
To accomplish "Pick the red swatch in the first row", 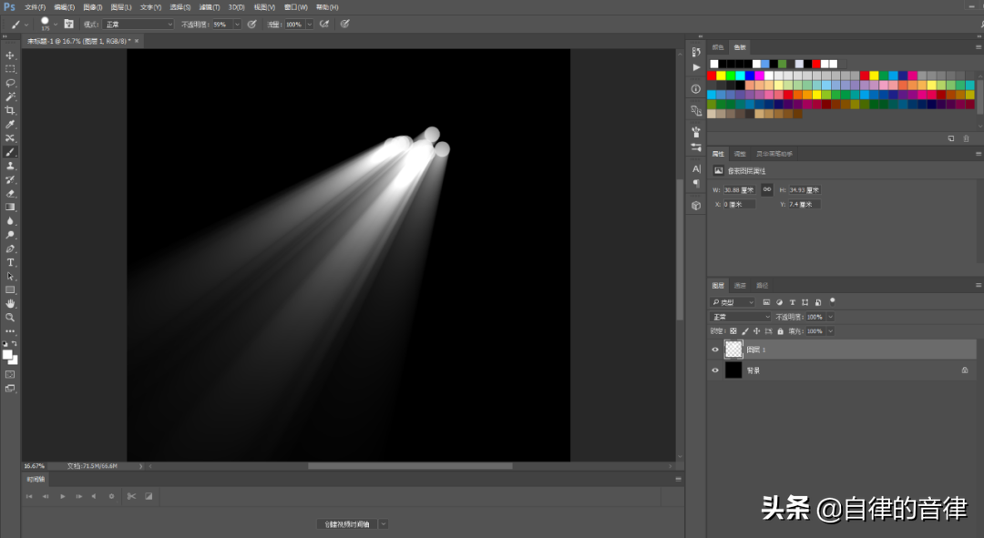I will [815, 64].
